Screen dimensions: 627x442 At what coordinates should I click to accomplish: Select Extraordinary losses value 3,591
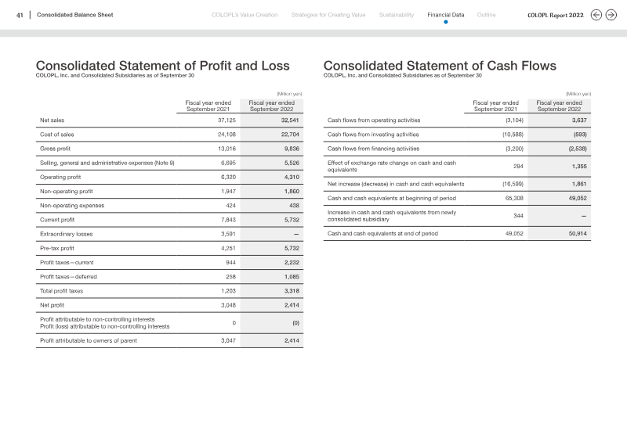pos(228,234)
